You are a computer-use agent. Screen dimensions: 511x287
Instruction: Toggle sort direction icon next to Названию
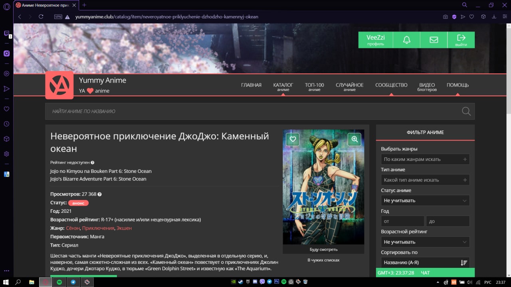click(x=464, y=263)
